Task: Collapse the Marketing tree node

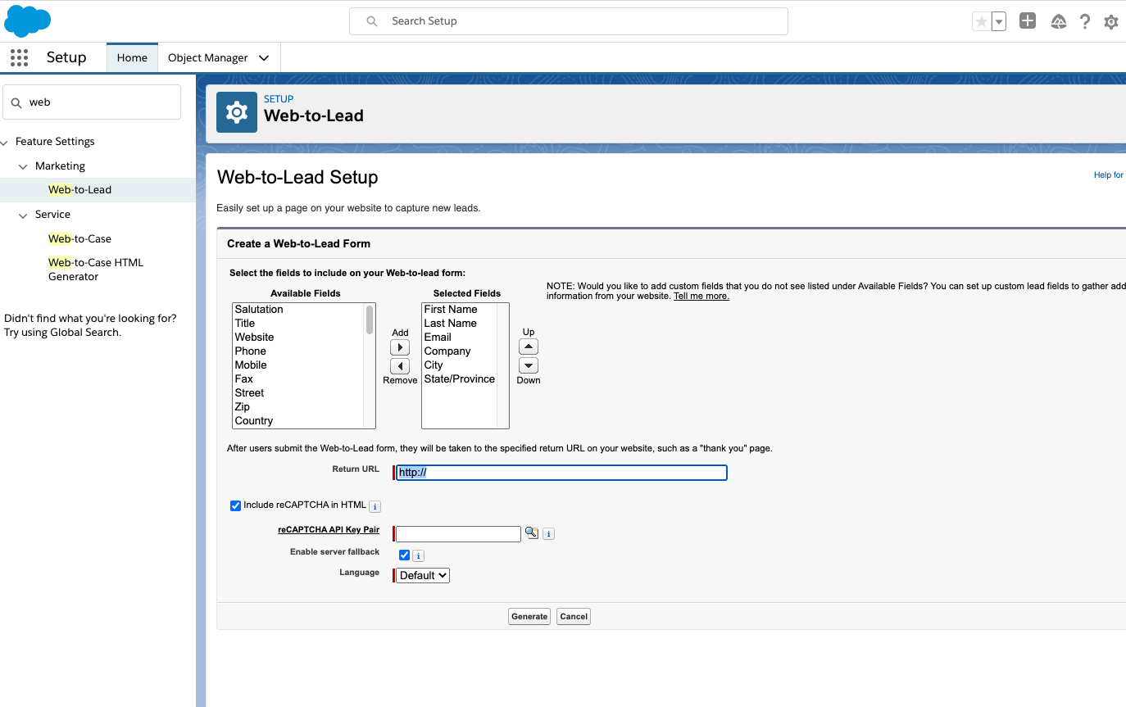Action: (x=23, y=166)
